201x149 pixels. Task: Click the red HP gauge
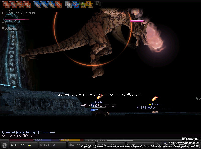click(x=21, y=140)
